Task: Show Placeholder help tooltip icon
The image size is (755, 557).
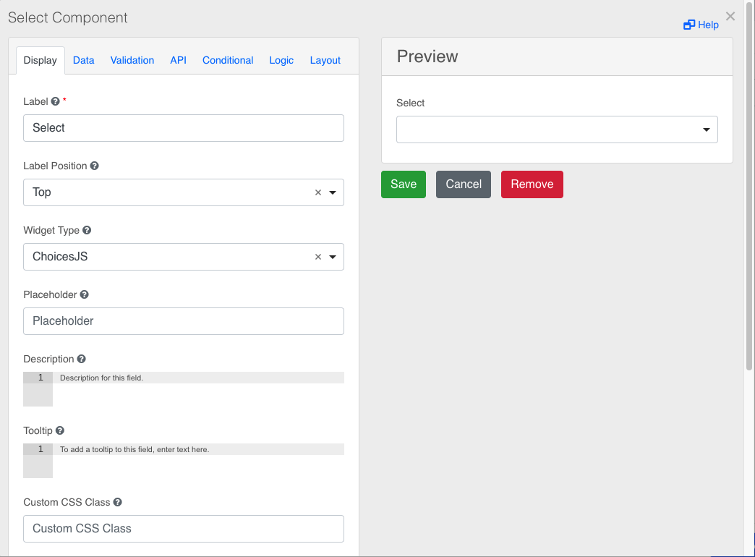Action: (85, 294)
